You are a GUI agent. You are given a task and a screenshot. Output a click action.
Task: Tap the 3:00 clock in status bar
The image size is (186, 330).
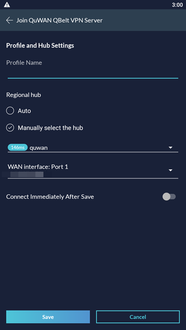(x=177, y=5)
